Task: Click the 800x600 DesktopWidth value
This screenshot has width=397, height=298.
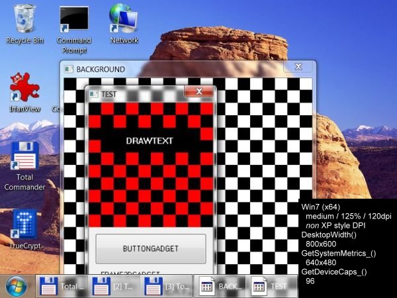Action: tap(321, 244)
